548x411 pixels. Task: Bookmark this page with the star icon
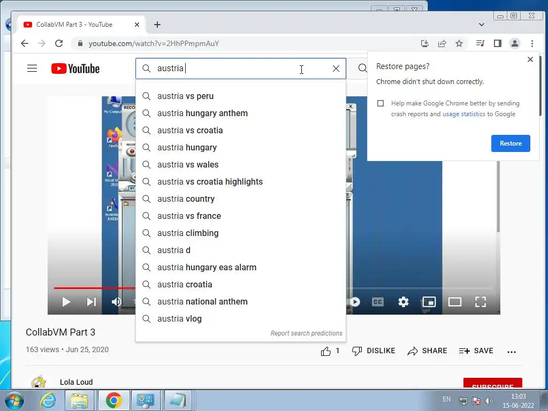[459, 43]
